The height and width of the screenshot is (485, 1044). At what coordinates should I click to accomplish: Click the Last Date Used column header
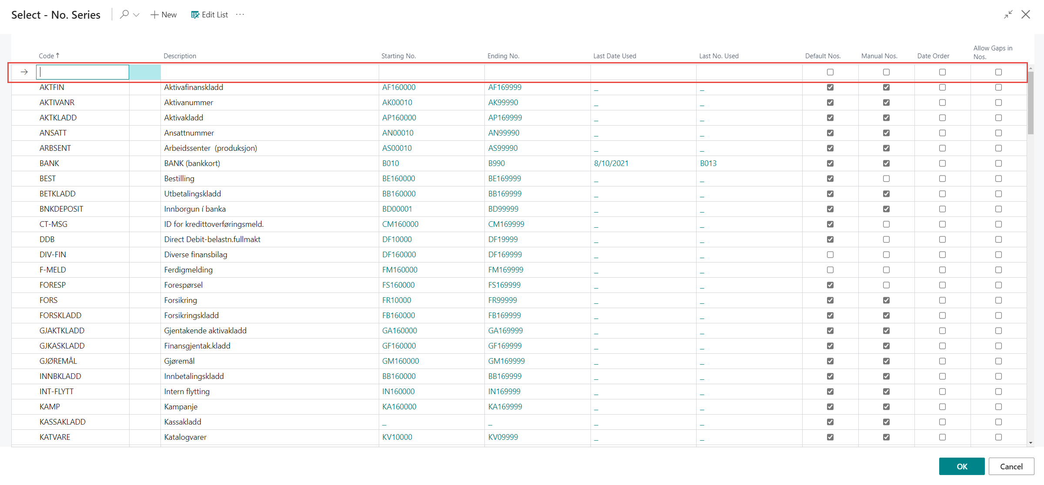(x=614, y=56)
